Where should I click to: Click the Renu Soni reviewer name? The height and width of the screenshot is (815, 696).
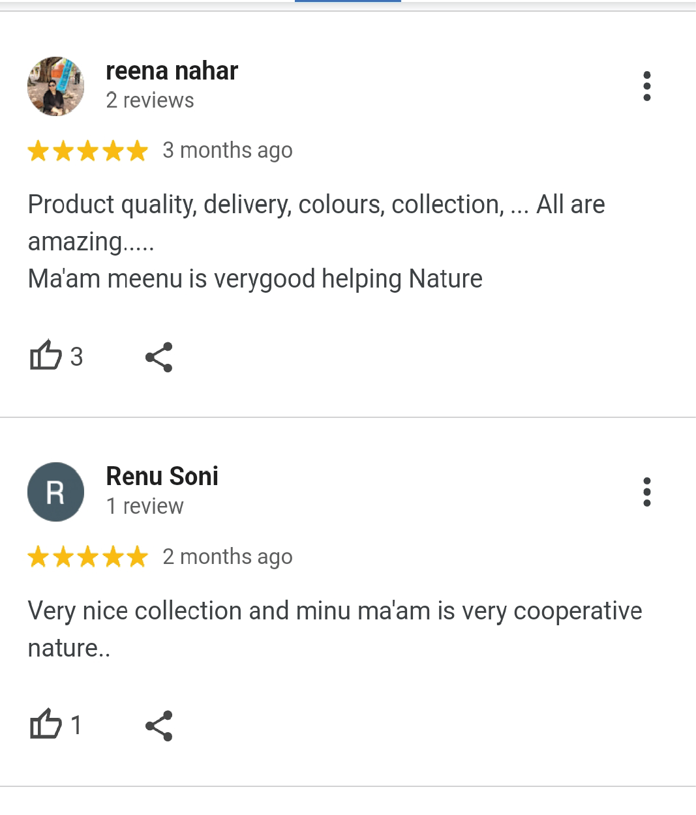pyautogui.click(x=162, y=476)
